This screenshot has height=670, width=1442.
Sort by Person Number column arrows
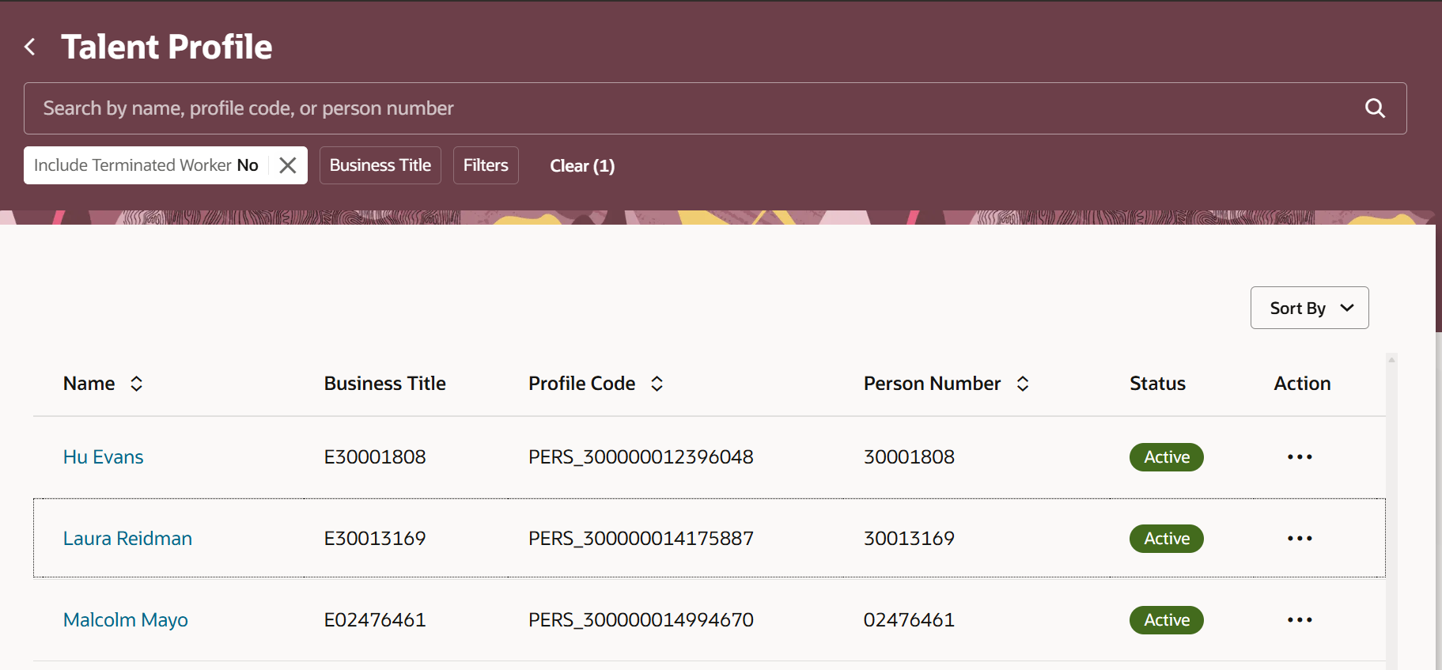point(1023,384)
